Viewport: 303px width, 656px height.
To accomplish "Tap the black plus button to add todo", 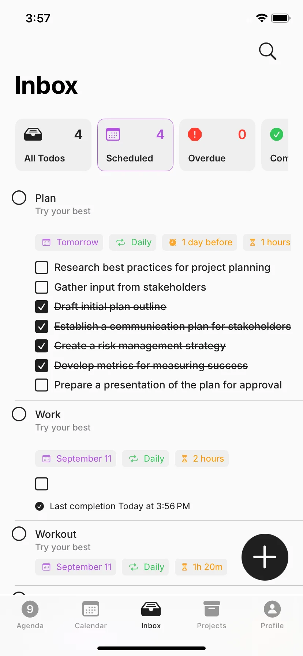I will (265, 557).
